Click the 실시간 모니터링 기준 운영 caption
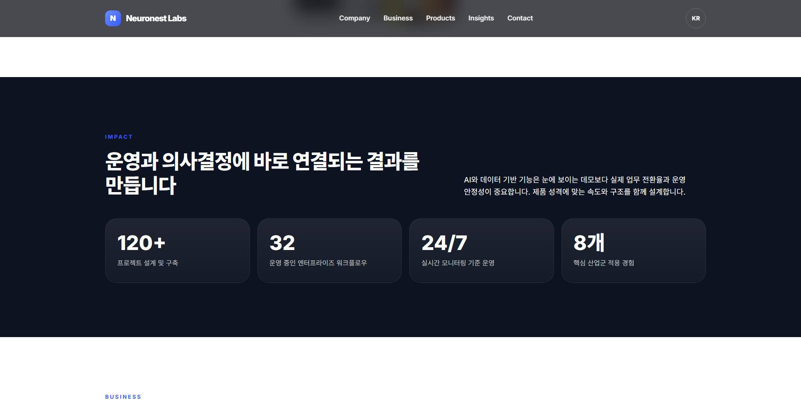The height and width of the screenshot is (400, 801). click(458, 263)
